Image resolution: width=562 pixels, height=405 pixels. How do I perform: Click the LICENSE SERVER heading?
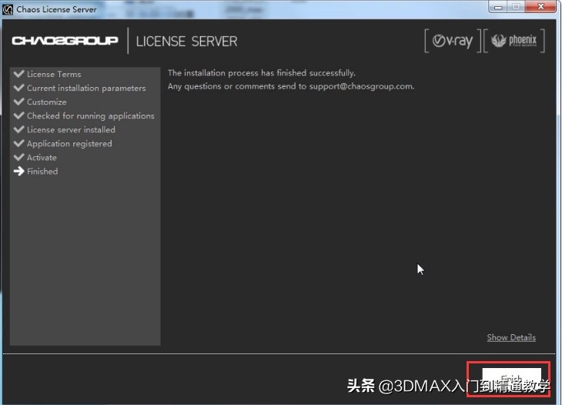187,42
